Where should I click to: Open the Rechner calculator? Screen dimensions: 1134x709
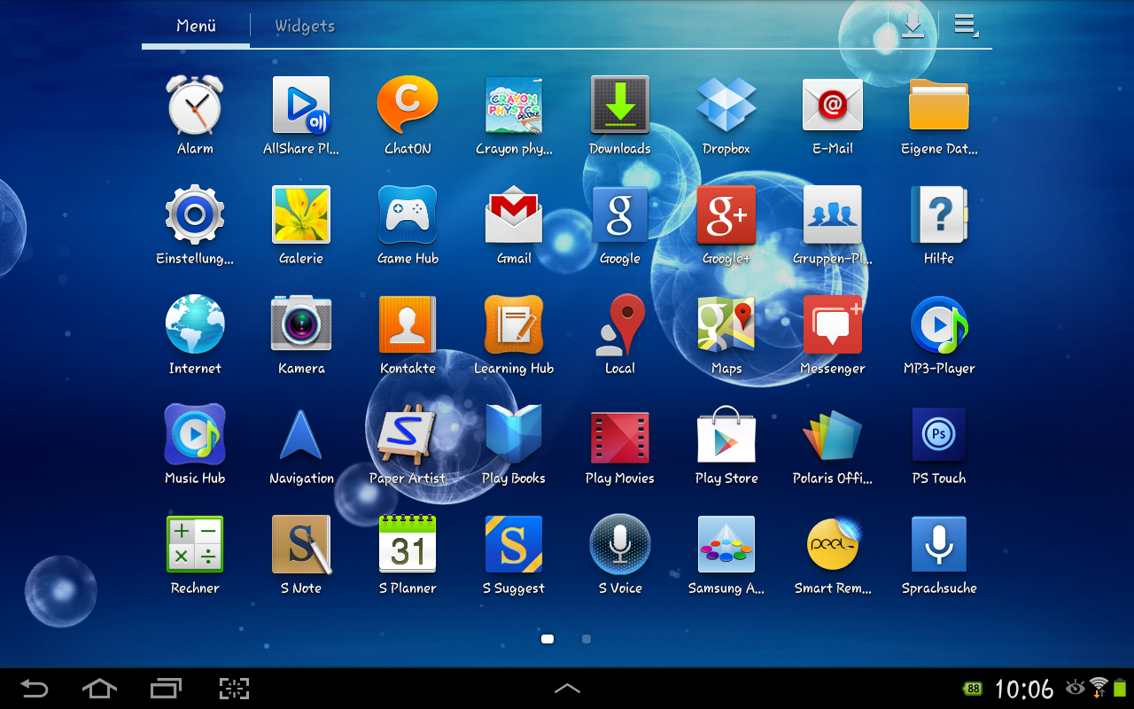pos(195,545)
